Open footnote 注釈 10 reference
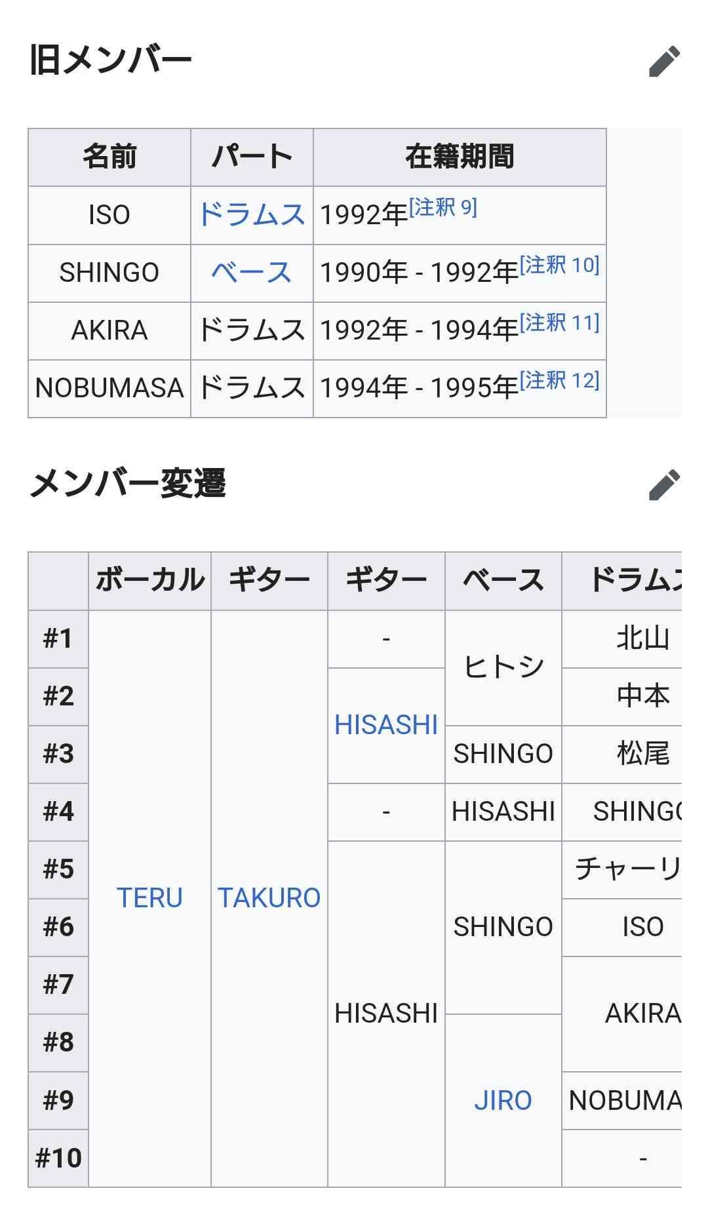 (560, 266)
